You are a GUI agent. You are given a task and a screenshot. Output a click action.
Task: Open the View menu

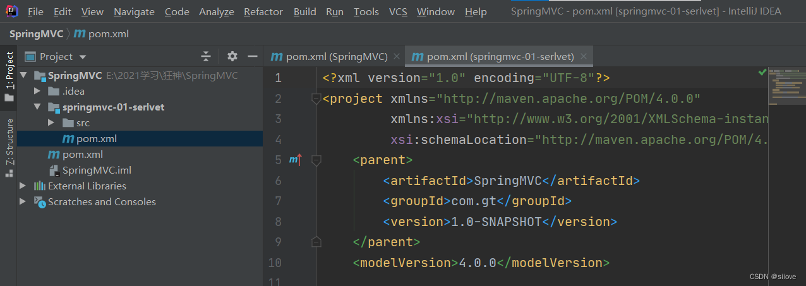(92, 11)
